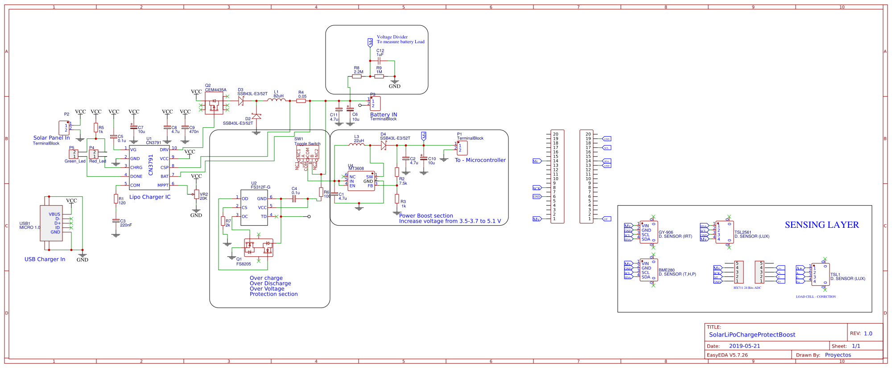The width and height of the screenshot is (892, 368).
Task: Click the USB1 Micro connector symbol
Action: 51,223
